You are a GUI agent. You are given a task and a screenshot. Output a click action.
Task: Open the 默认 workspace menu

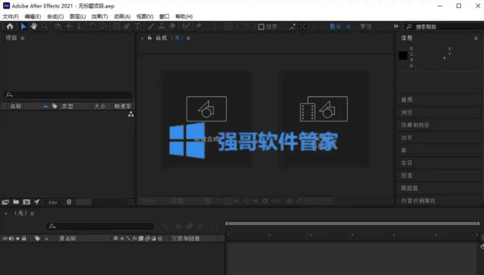348,27
